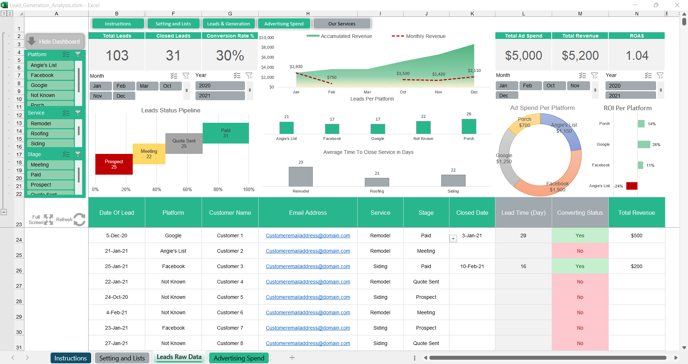Screen dimensions: 688x364
Task: Switch to the Advertising Spend sheet tab
Action: tap(239, 358)
